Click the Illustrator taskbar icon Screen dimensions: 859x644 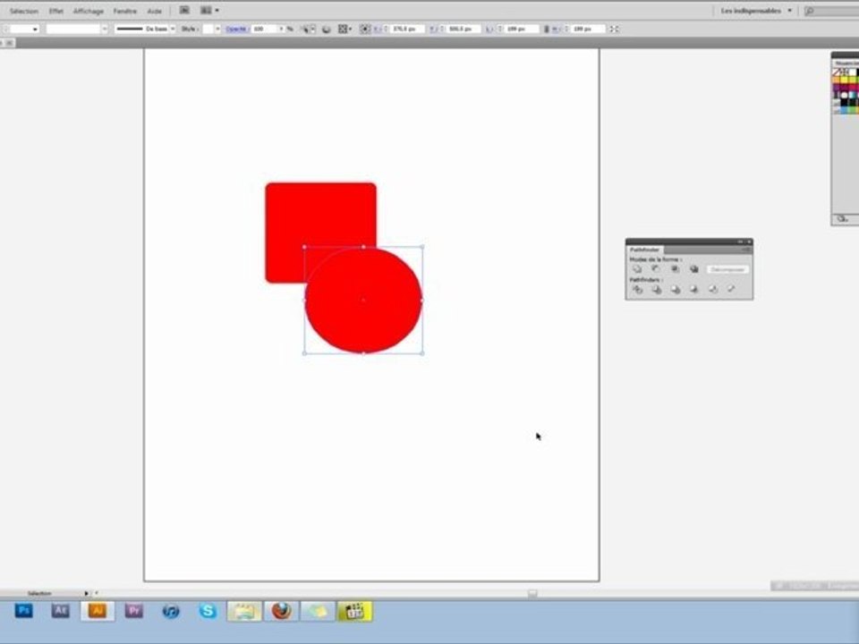(98, 611)
